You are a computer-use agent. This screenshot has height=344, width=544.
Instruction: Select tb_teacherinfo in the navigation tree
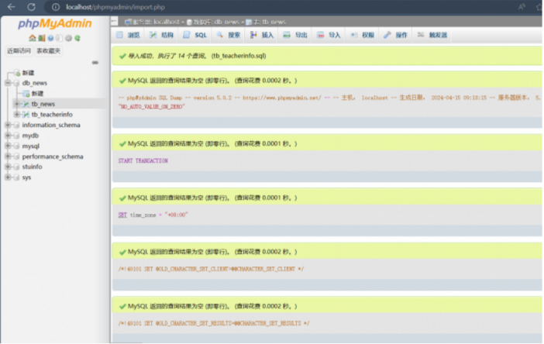(52, 115)
